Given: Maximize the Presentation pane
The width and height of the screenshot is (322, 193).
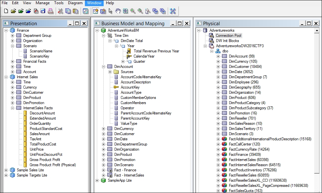Looking at the screenshot, I should (x=77, y=23).
